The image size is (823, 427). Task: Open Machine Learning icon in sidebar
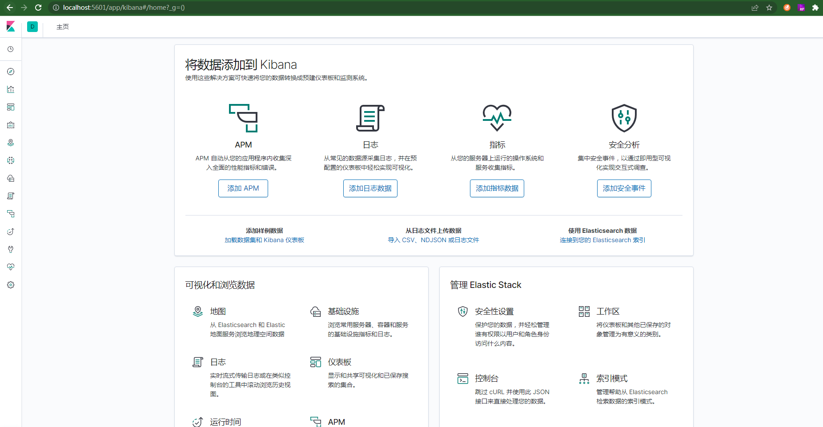click(11, 160)
